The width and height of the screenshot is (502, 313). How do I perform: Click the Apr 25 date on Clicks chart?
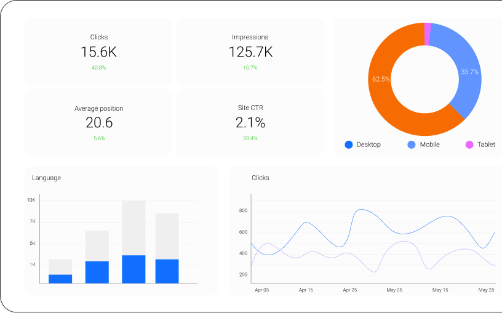coord(350,290)
